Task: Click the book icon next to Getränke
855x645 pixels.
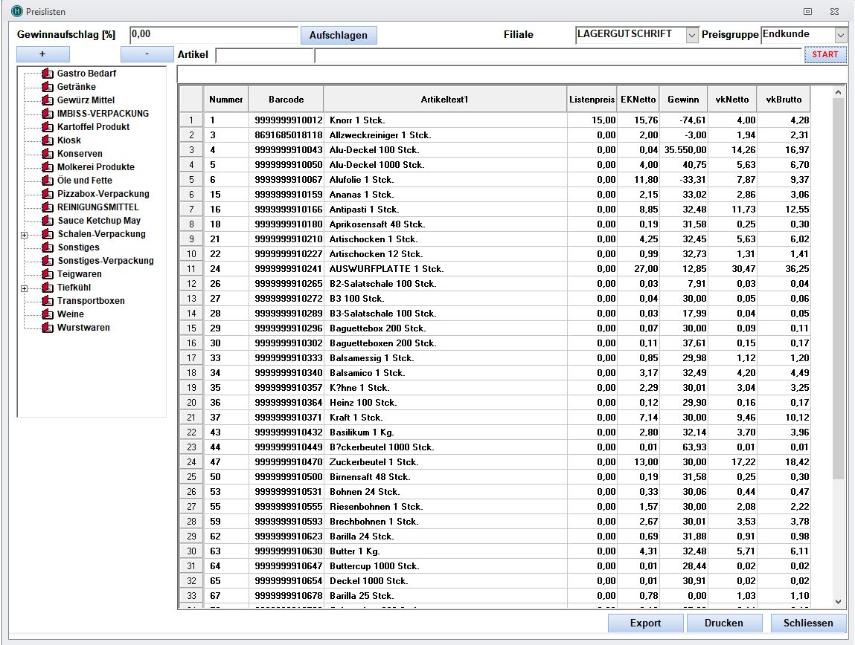Action: pos(49,87)
